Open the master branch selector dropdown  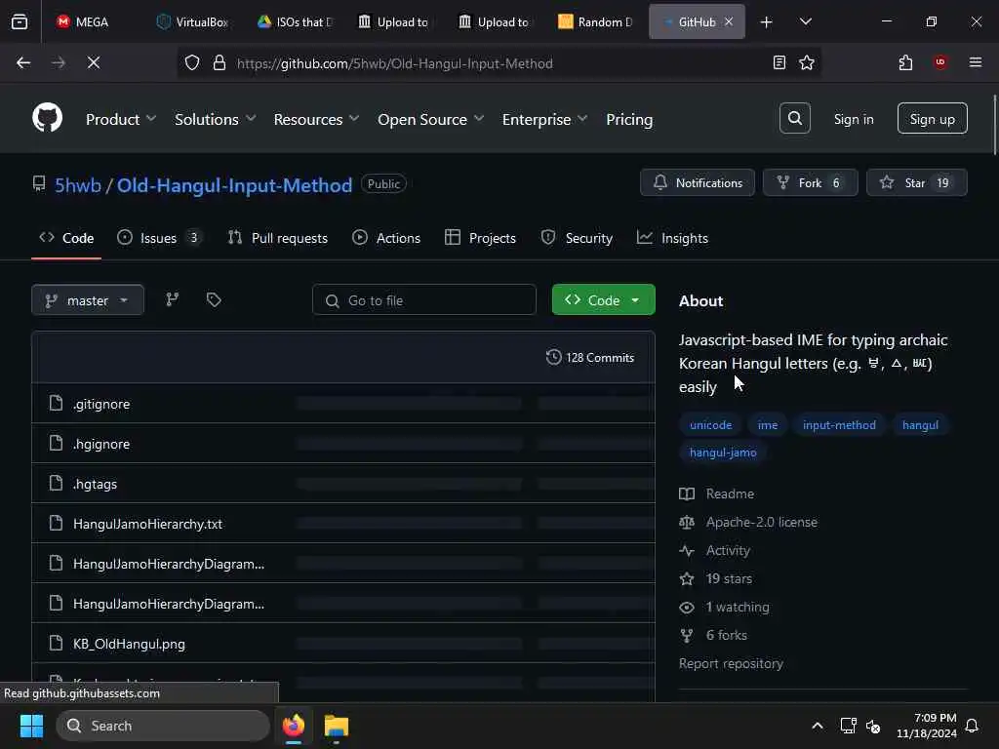pos(87,300)
